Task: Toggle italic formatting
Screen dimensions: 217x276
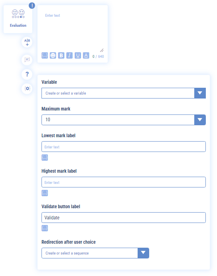Action: [69, 55]
